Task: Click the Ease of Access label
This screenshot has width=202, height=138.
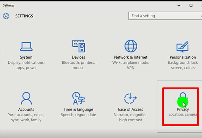Action: tap(131, 110)
